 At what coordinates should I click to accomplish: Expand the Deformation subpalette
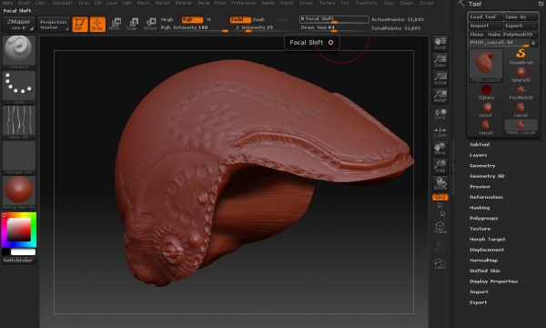(486, 197)
